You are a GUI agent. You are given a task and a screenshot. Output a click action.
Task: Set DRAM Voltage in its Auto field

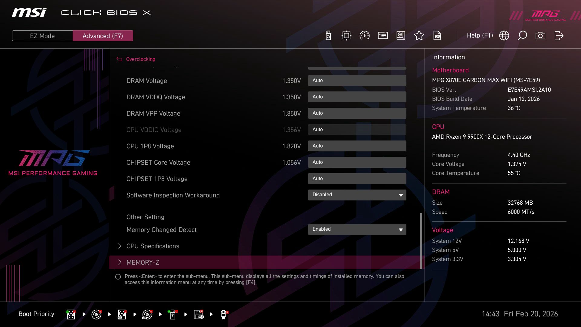point(357,80)
